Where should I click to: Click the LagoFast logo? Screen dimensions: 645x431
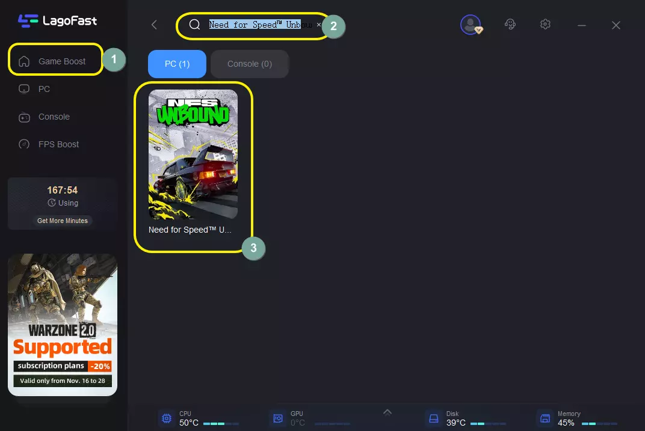pos(57,21)
